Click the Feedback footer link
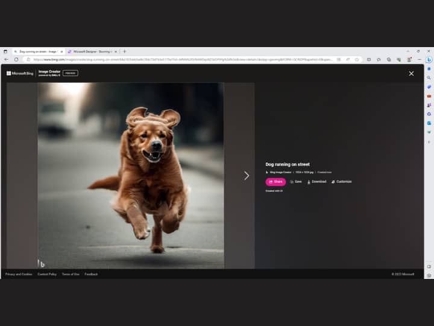The width and height of the screenshot is (434, 326). (91, 274)
